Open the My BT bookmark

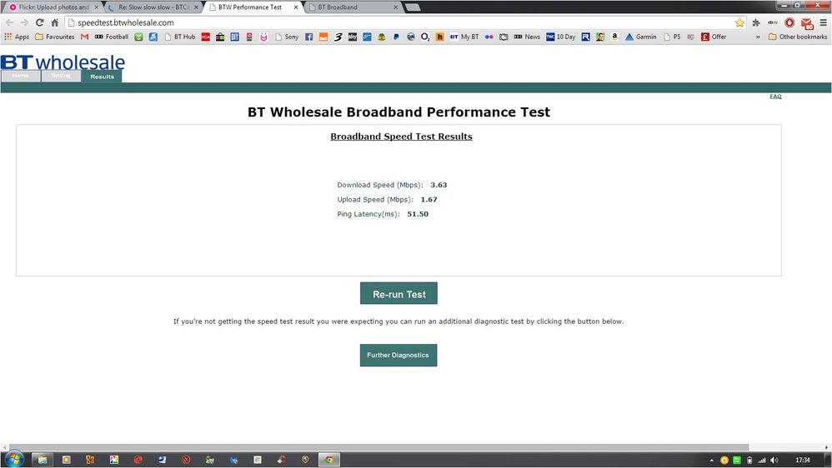[x=464, y=37]
